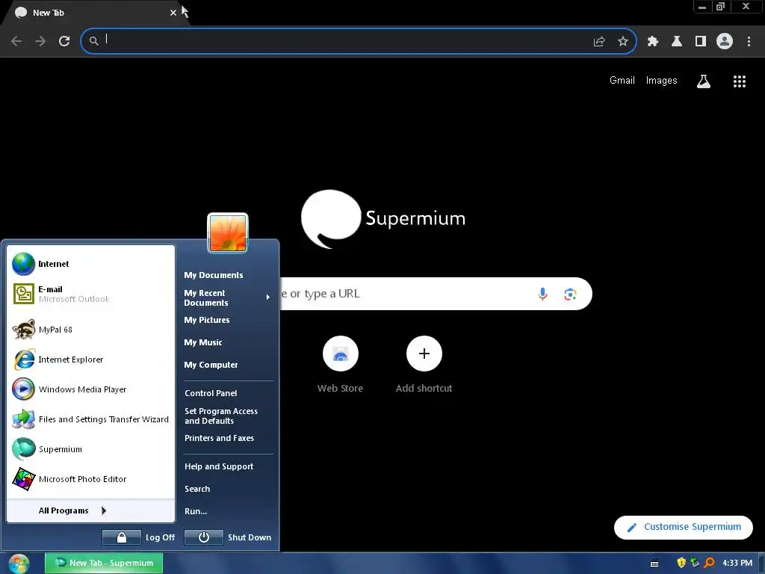The image size is (765, 574).
Task: Click the user account picture in Start menu
Action: point(228,233)
